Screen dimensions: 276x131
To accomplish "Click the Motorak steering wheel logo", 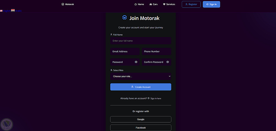I will pyautogui.click(x=63, y=4).
